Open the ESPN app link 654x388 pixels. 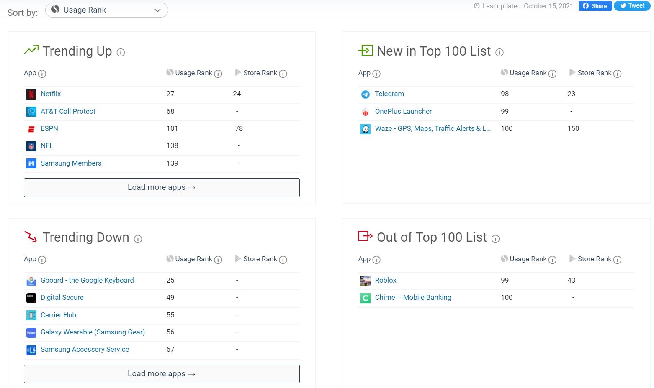click(49, 128)
